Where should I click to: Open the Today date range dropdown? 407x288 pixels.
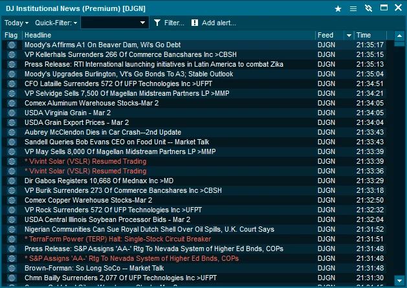tap(16, 23)
